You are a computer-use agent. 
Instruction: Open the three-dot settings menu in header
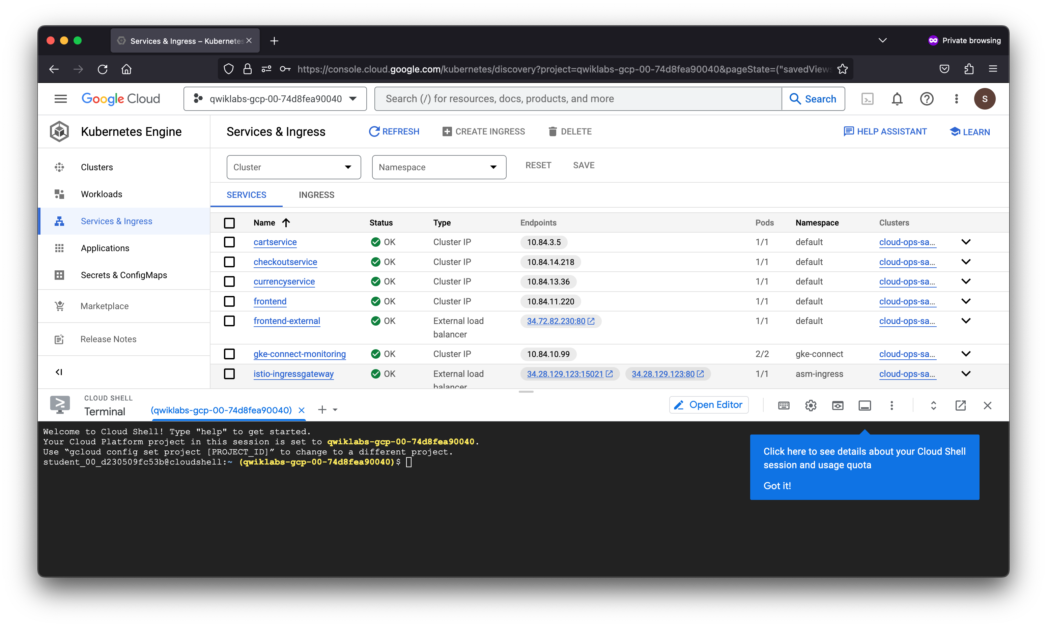pos(956,99)
